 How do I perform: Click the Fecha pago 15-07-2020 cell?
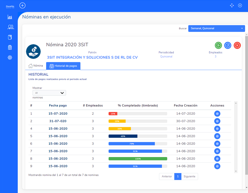pyautogui.click(x=58, y=113)
